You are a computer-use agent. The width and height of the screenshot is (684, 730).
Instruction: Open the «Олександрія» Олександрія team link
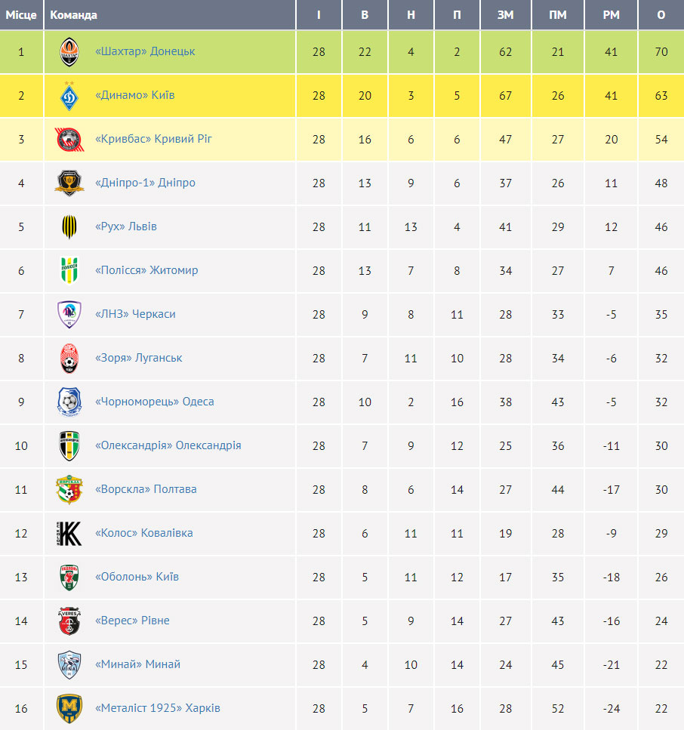tap(168, 445)
